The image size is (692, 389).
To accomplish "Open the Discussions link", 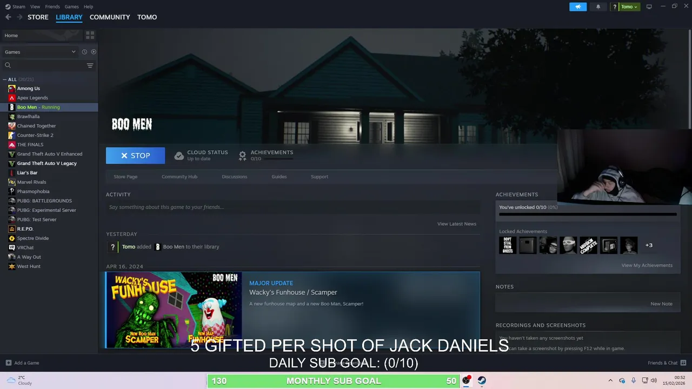I will [235, 177].
